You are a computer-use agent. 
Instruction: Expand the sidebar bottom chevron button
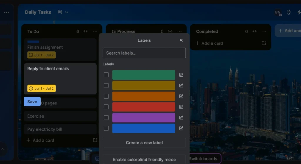2,149
